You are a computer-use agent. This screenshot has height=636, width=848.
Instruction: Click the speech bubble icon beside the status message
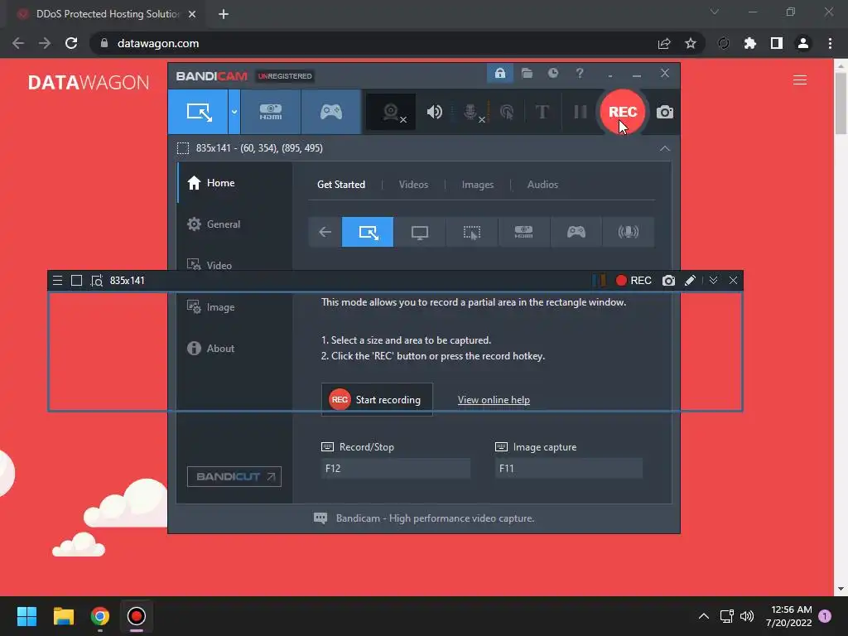[x=320, y=518]
